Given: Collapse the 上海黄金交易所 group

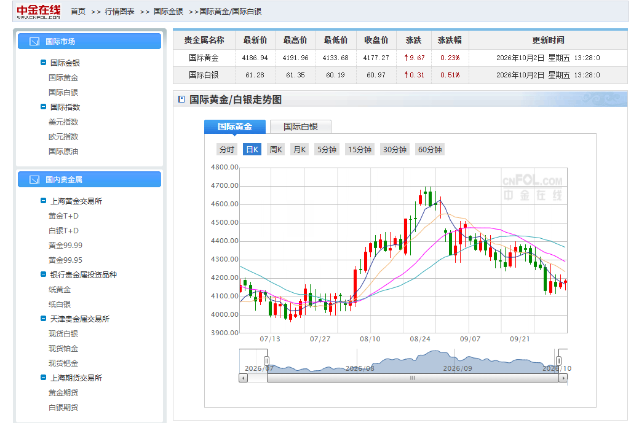Looking at the screenshot, I should [43, 201].
